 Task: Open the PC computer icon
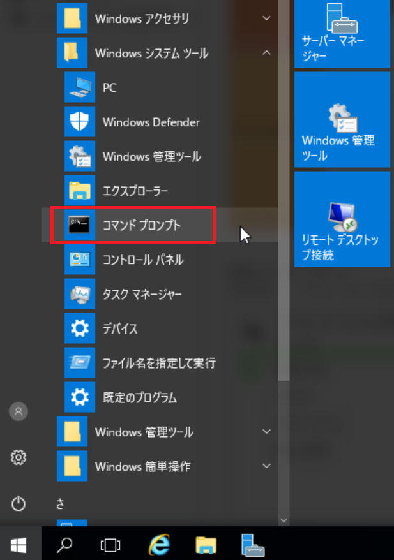80,87
